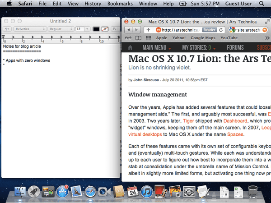Show more bookmarks with the double chevron
The width and height of the screenshot is (271, 203).
coord(267,38)
